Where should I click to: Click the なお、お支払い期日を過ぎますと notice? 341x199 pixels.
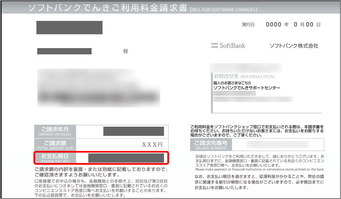point(259,182)
